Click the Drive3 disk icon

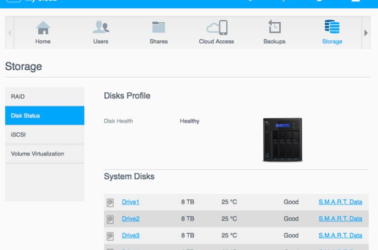coord(110,236)
